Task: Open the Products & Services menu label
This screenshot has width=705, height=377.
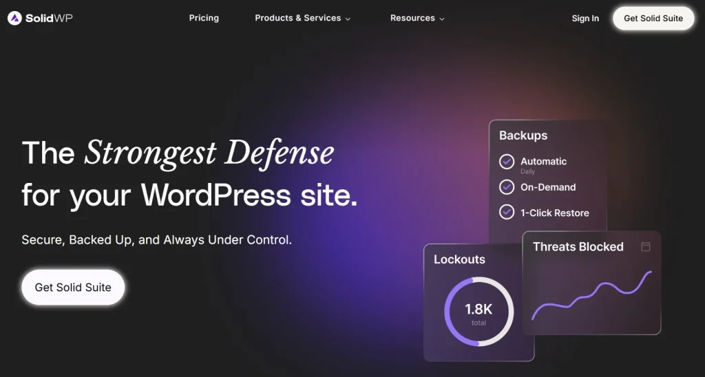Action: click(x=297, y=18)
